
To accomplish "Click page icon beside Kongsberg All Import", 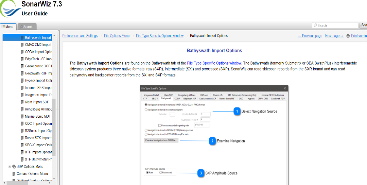I will pos(22,109).
